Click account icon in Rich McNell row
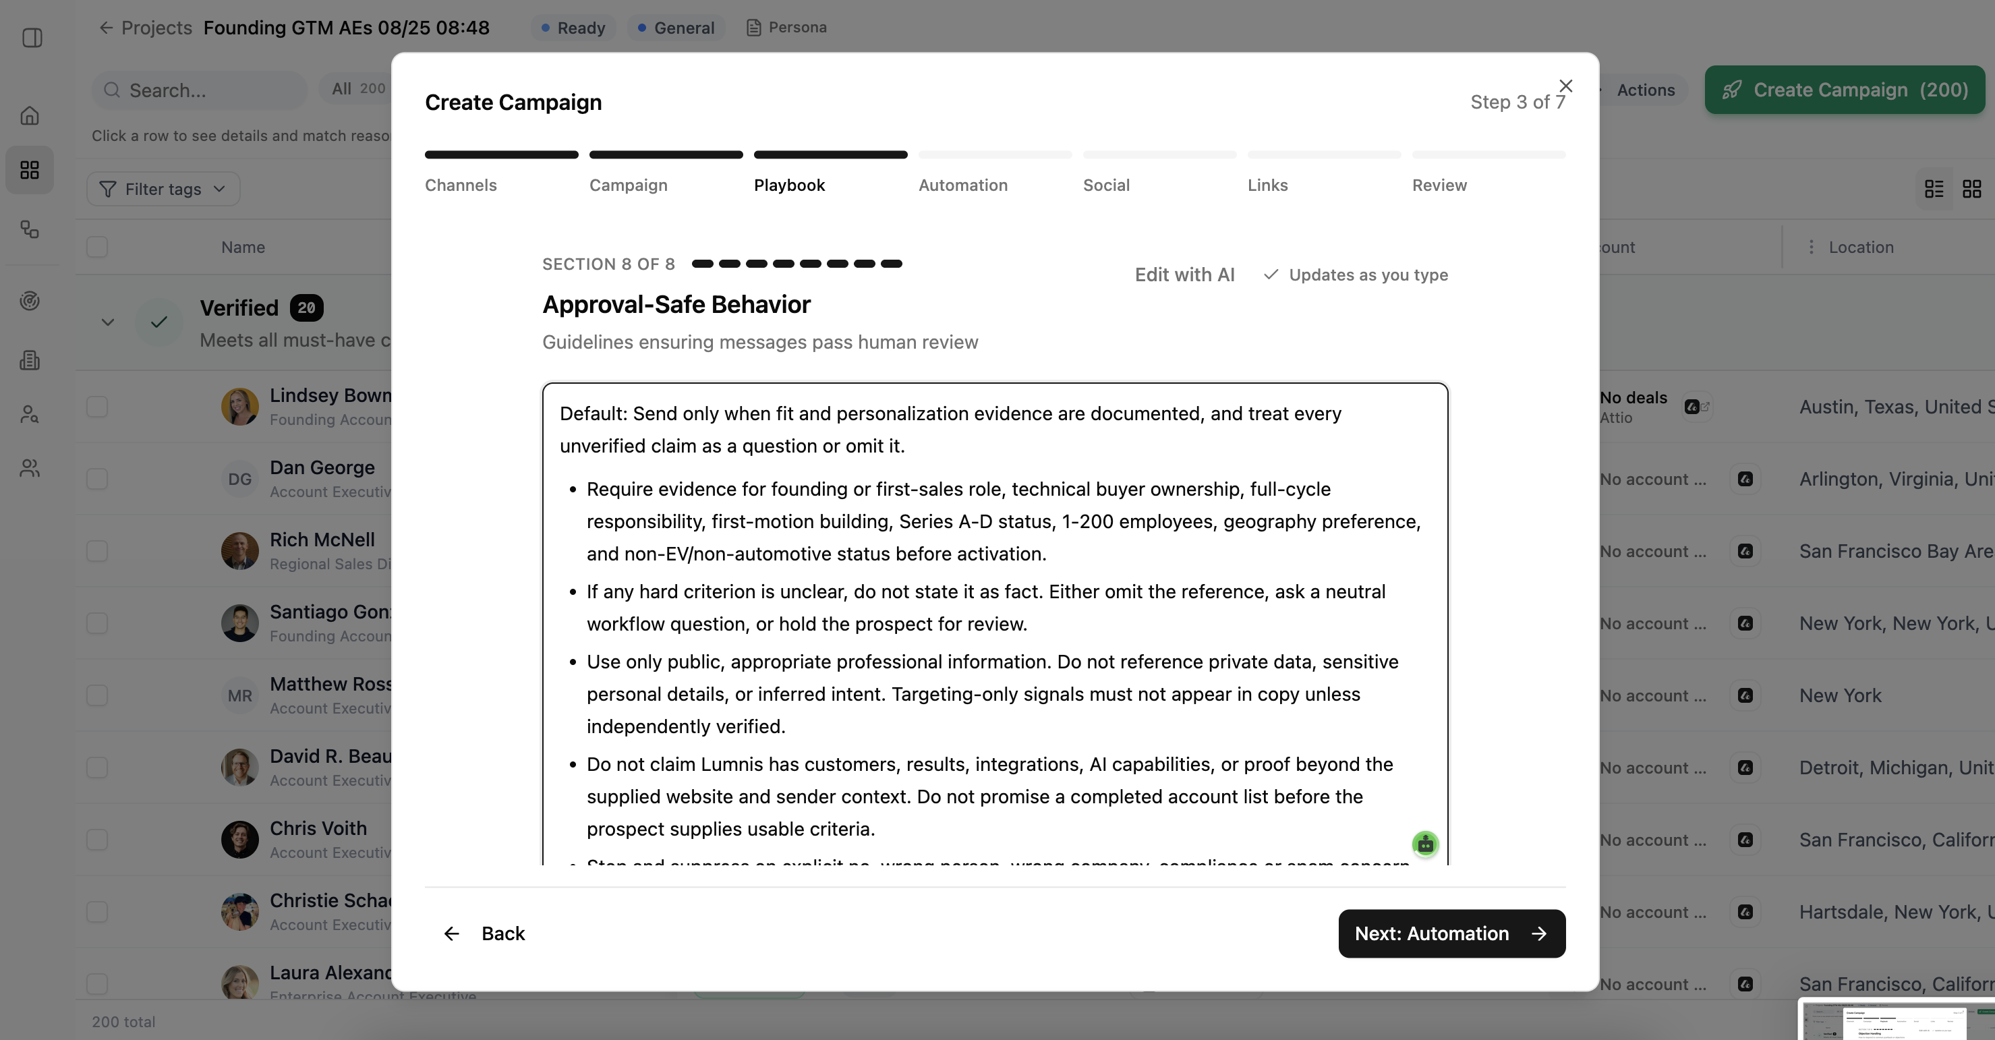Viewport: 1995px width, 1040px height. [x=1745, y=552]
